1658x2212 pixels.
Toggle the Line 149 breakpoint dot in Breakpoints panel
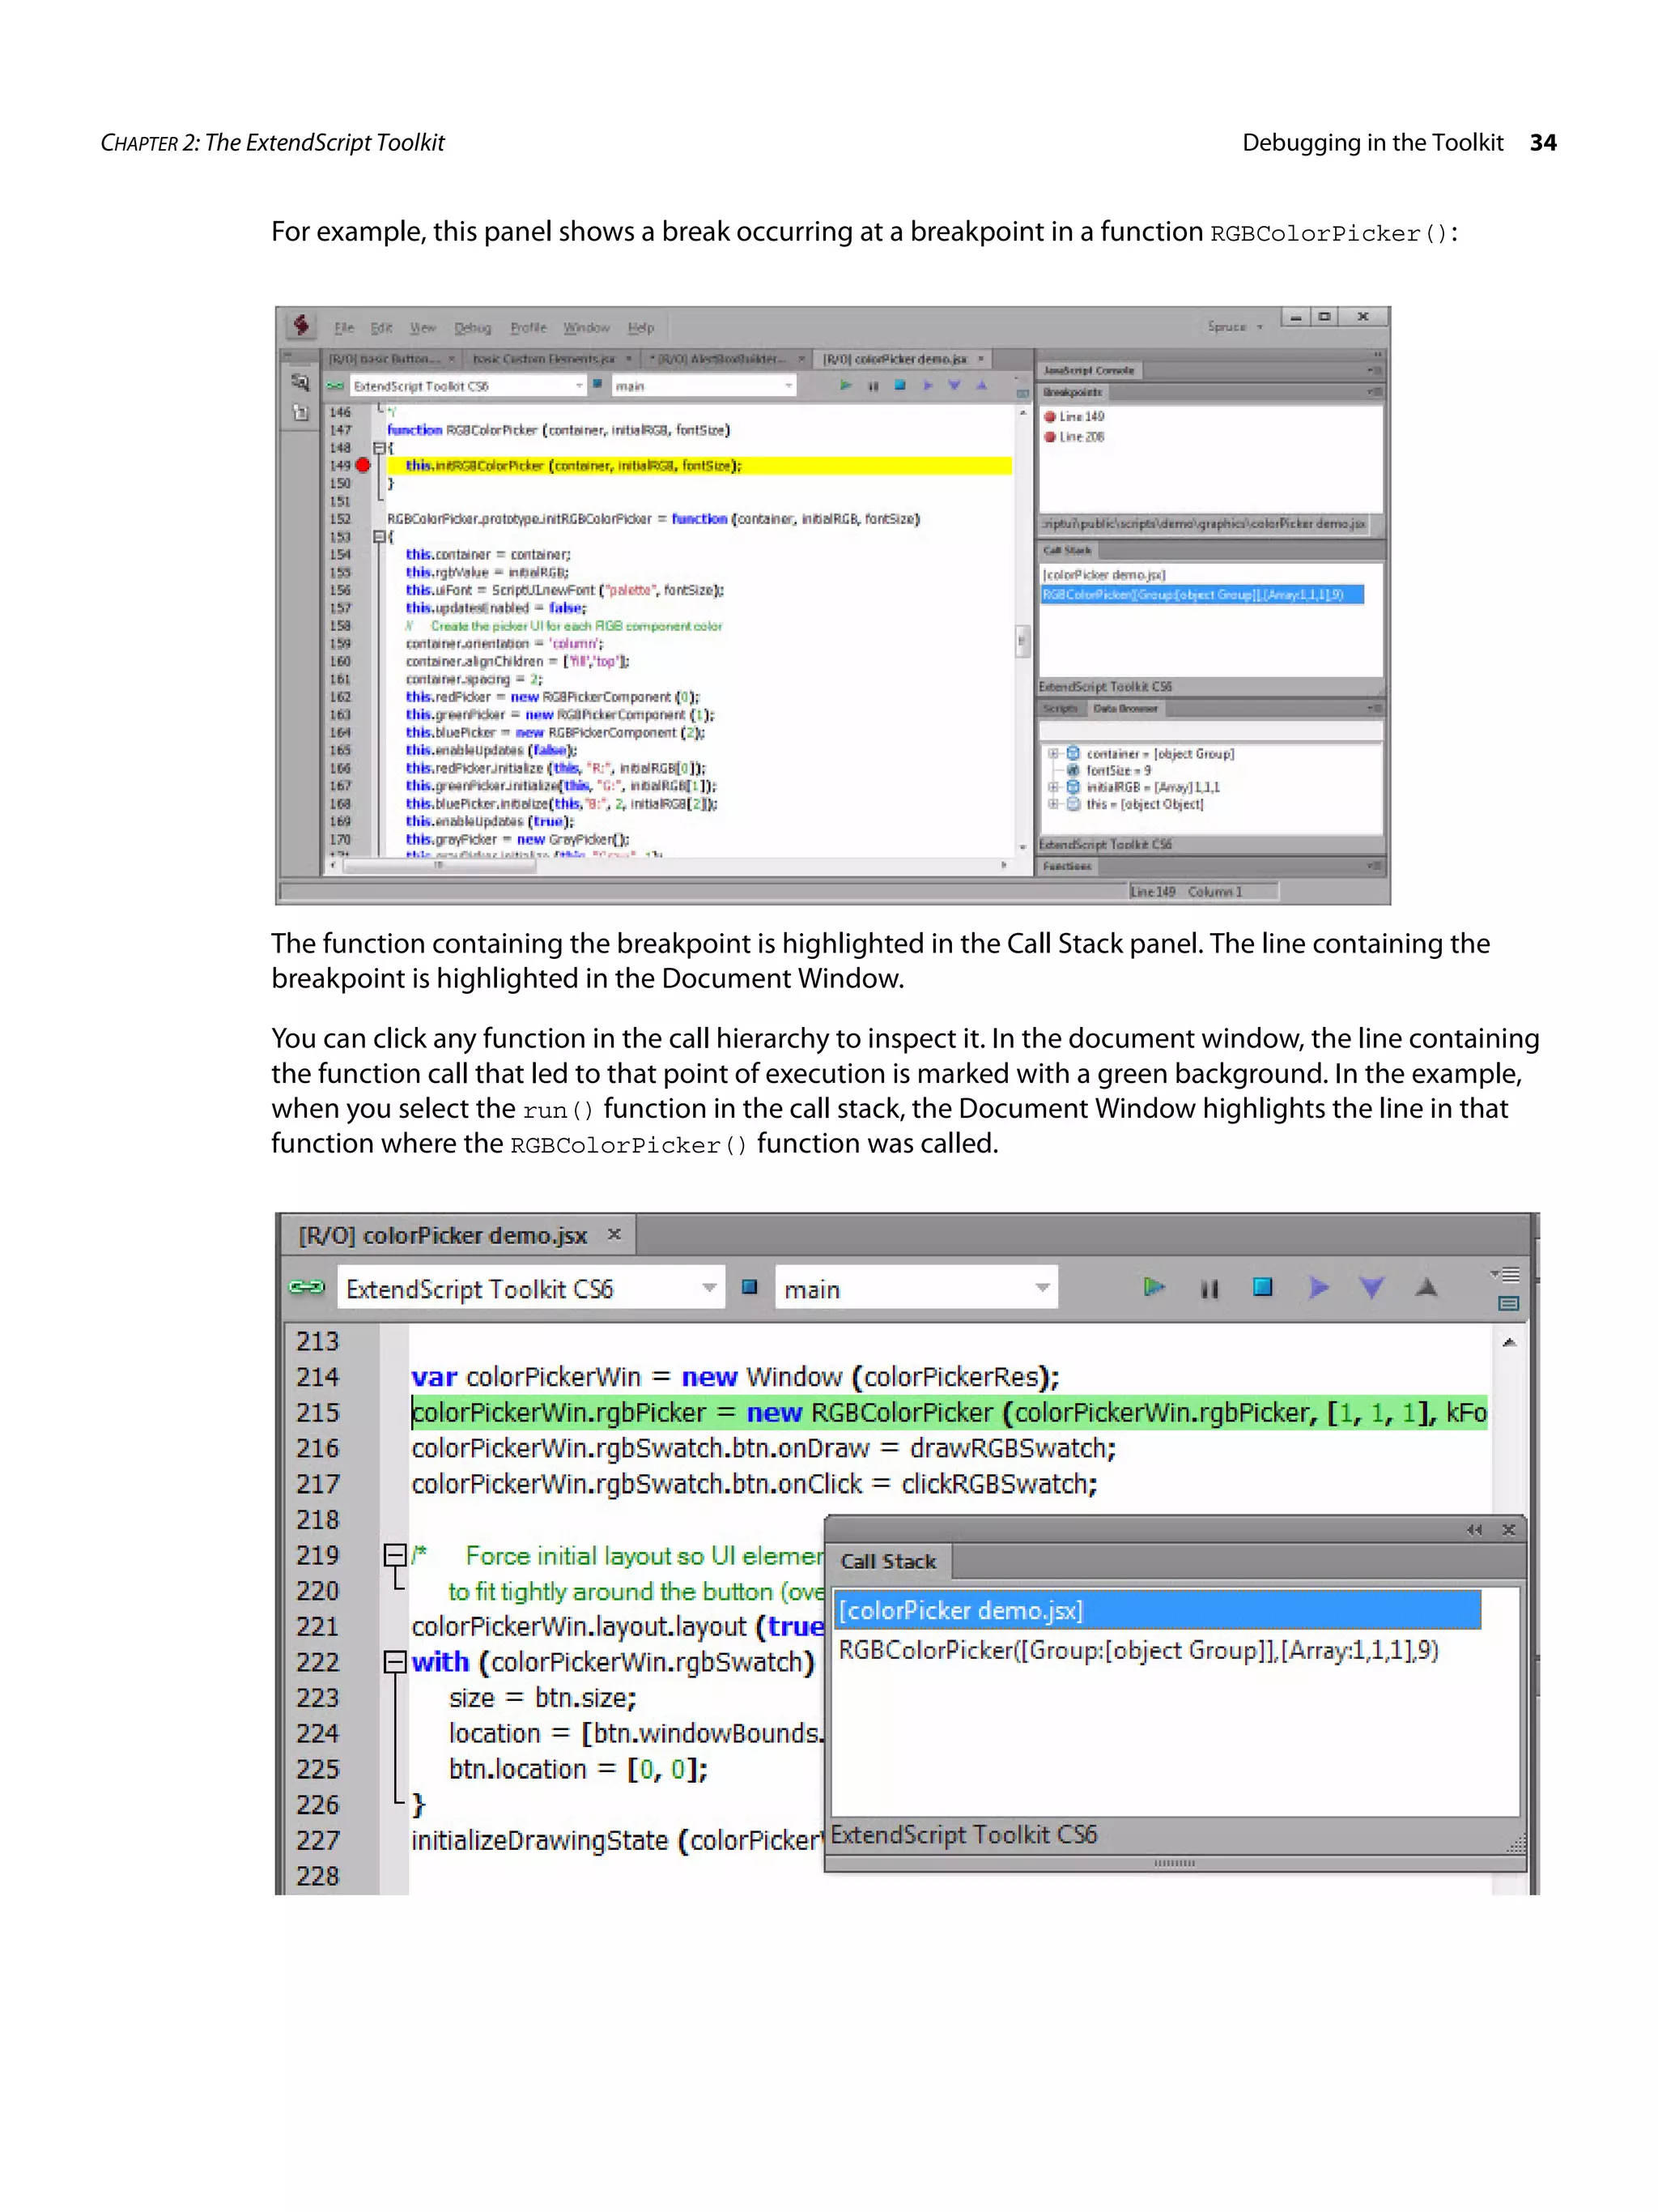point(1050,417)
